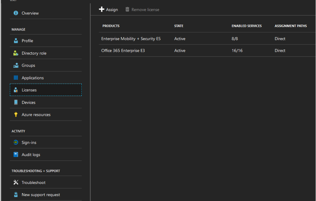Click Direct path for Enterprise Mobility row

pyautogui.click(x=280, y=39)
